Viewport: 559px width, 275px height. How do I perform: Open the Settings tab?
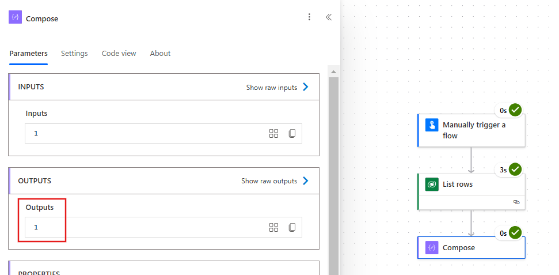(74, 54)
